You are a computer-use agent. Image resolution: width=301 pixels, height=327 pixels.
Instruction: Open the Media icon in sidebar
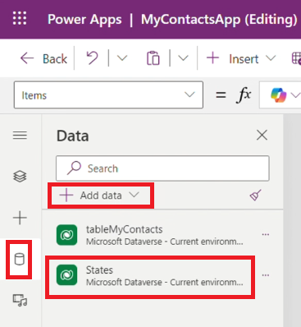pyautogui.click(x=21, y=300)
